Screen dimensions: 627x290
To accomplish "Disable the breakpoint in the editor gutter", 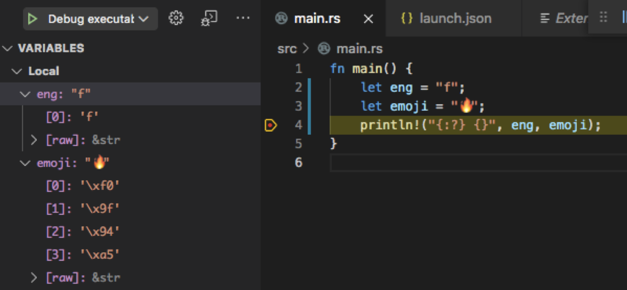I will click(x=270, y=125).
